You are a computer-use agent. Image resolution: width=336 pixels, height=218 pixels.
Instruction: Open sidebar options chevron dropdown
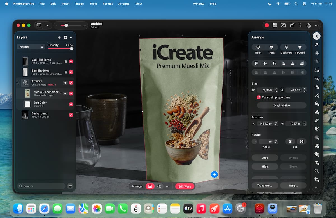tap(47, 25)
